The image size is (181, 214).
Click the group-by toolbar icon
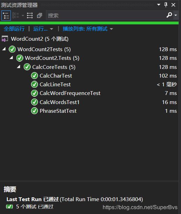pos(16,15)
